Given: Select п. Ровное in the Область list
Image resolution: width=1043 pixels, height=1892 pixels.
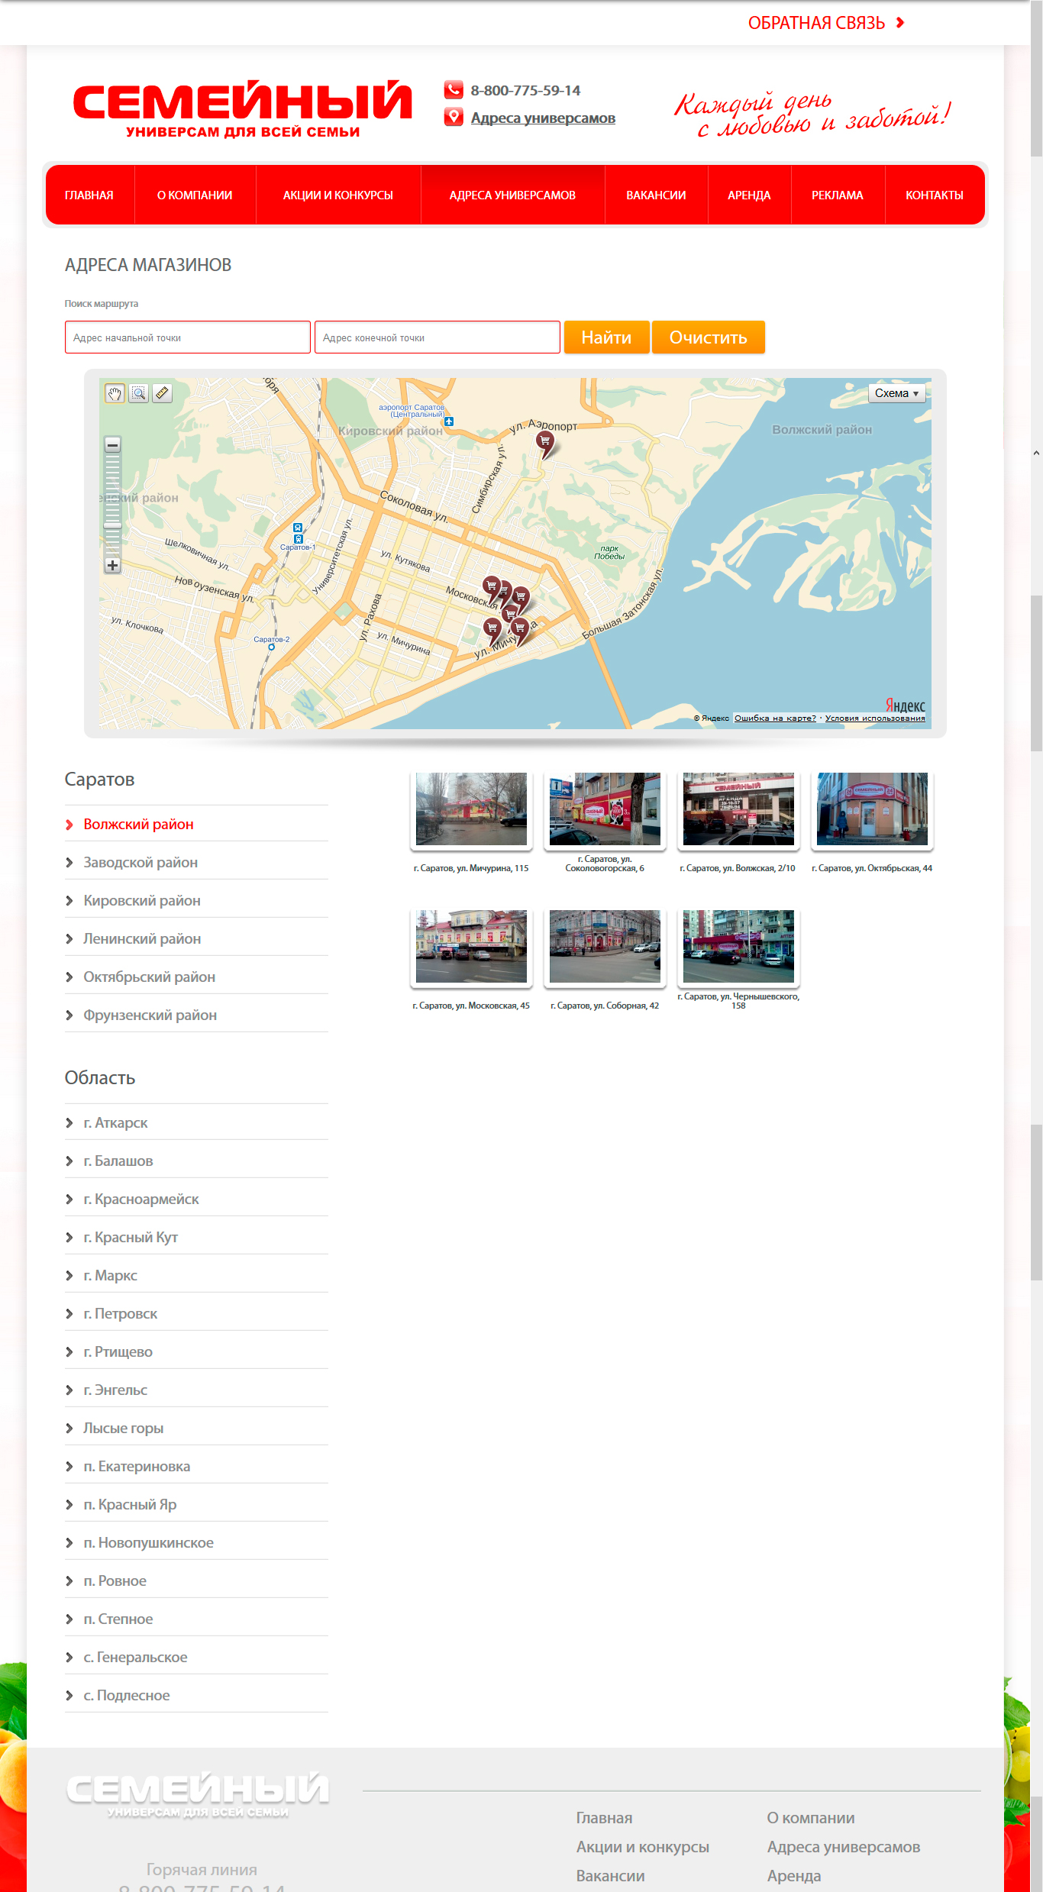Looking at the screenshot, I should click(x=115, y=1581).
